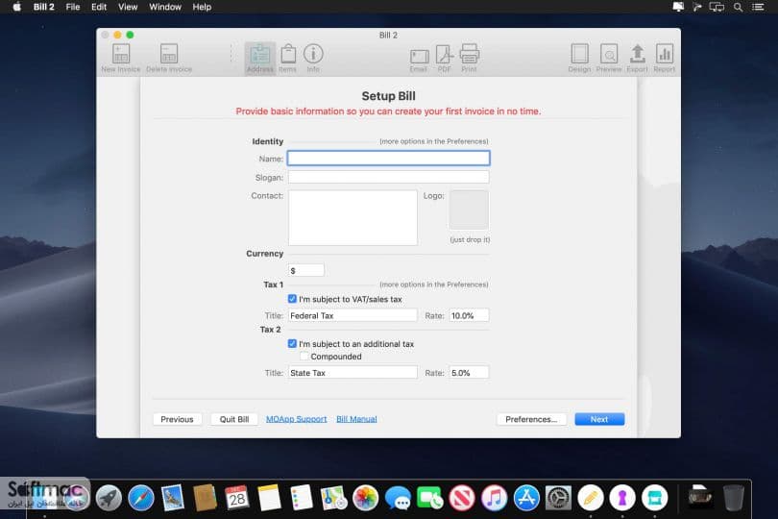Viewport: 778px width, 519px height.
Task: Open Notification Center in menu bar
Action: (x=758, y=7)
